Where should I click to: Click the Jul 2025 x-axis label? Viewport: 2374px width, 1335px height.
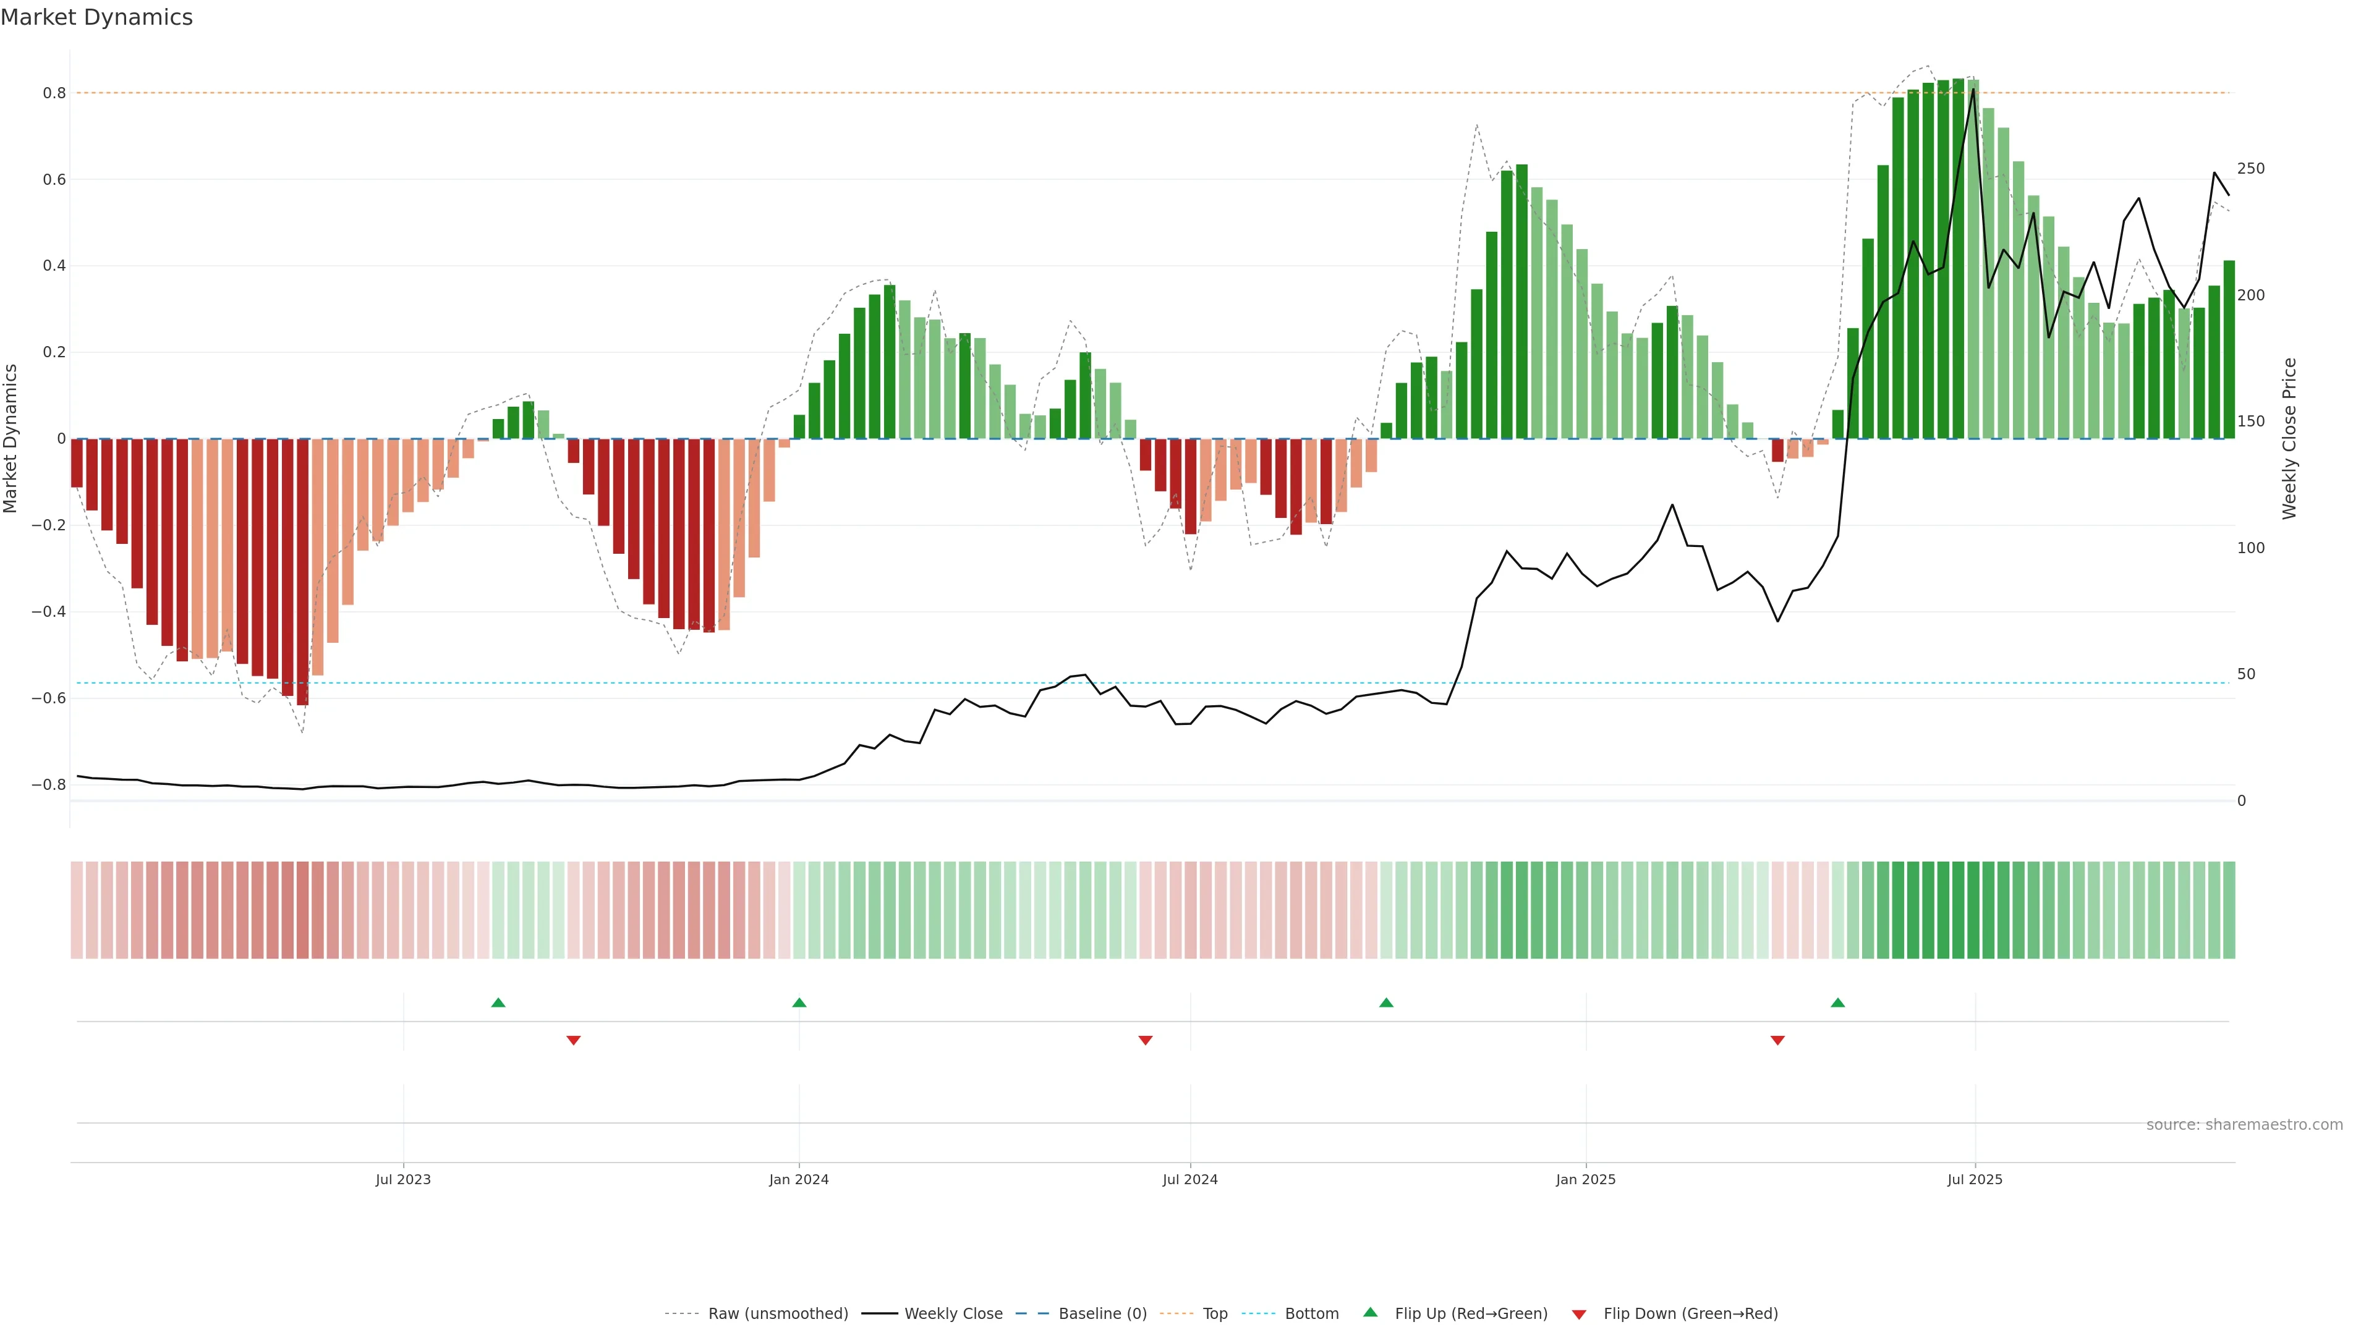click(x=1974, y=1179)
